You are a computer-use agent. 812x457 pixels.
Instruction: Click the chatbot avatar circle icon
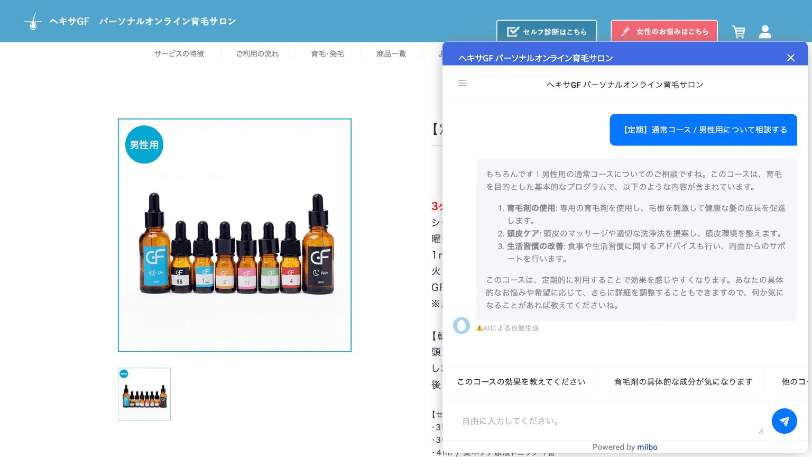(x=461, y=325)
